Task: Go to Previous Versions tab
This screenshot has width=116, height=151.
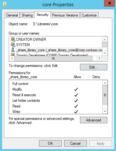Action: click(x=65, y=15)
